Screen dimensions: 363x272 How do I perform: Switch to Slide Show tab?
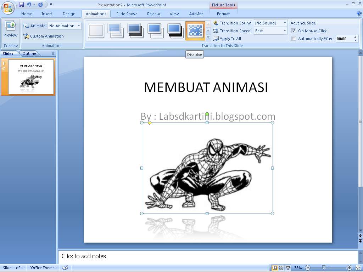pos(127,14)
